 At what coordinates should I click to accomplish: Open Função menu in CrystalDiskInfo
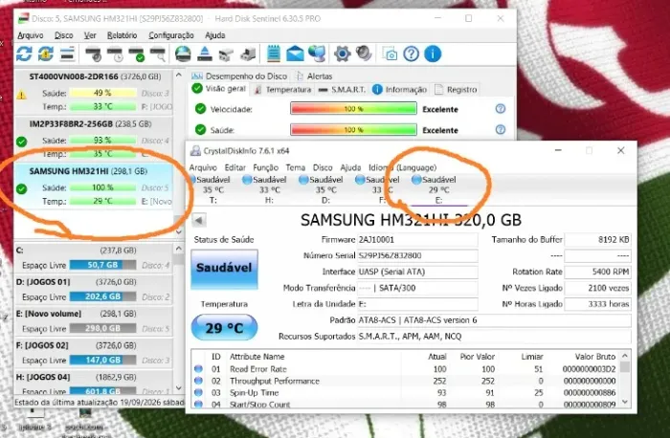point(265,167)
